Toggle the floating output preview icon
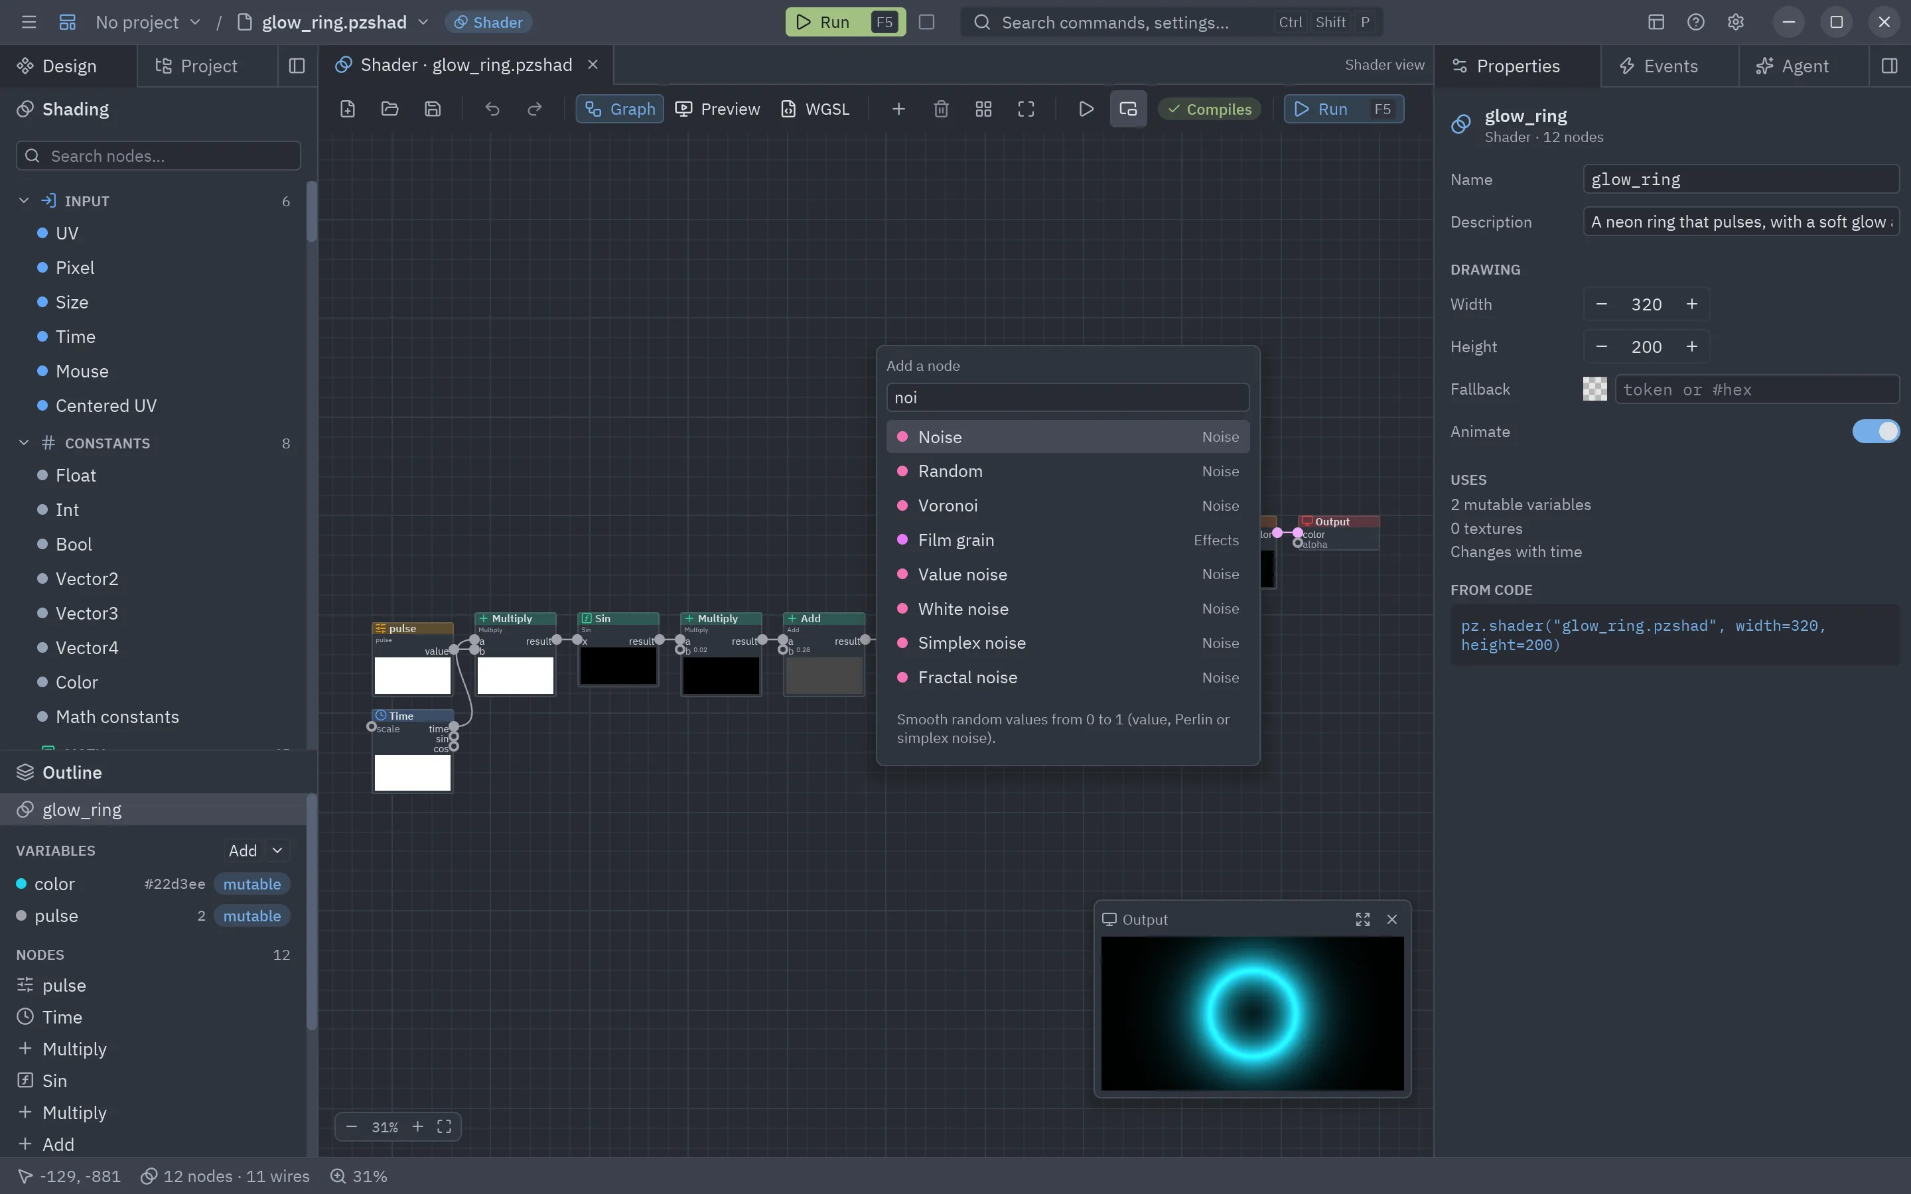 [x=1129, y=109]
